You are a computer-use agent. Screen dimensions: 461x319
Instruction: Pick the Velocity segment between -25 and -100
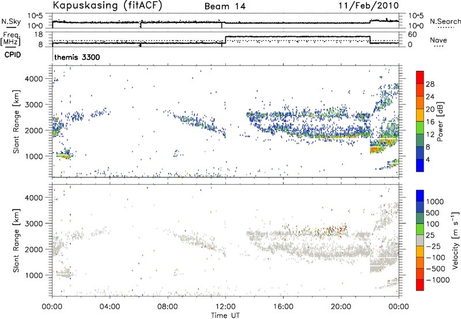[420, 252]
